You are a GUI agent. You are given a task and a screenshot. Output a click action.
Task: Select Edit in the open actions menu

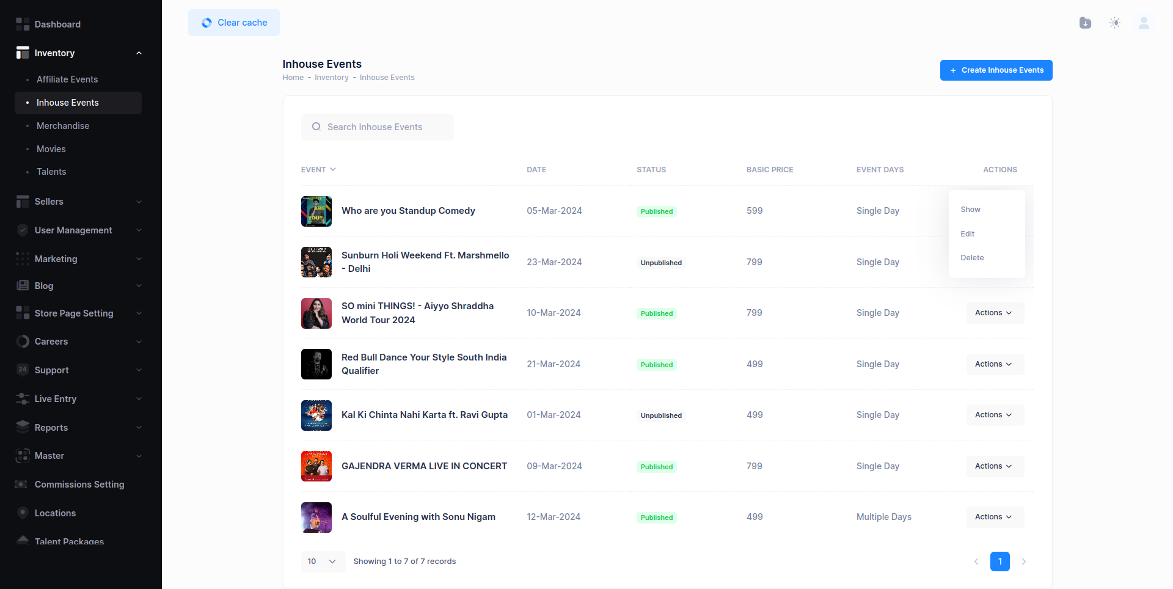pyautogui.click(x=967, y=234)
